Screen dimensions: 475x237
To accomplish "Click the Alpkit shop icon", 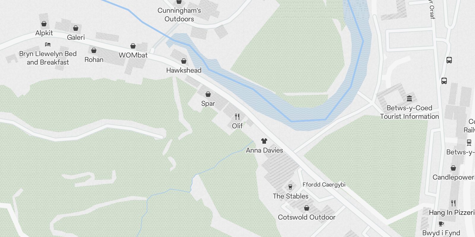I will click(44, 24).
